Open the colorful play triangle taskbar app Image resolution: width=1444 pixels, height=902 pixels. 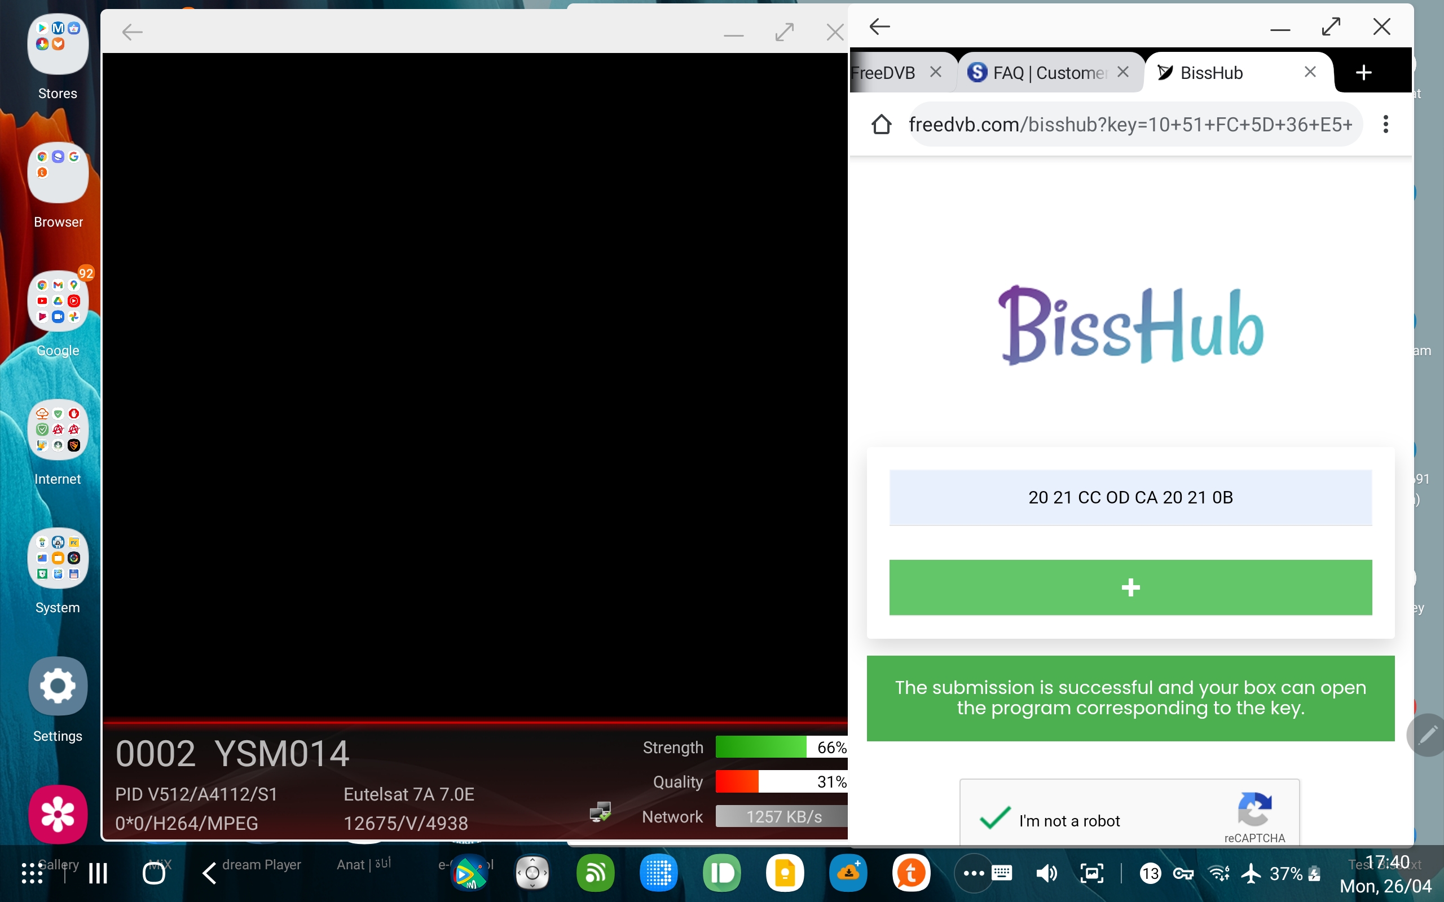pyautogui.click(x=469, y=873)
